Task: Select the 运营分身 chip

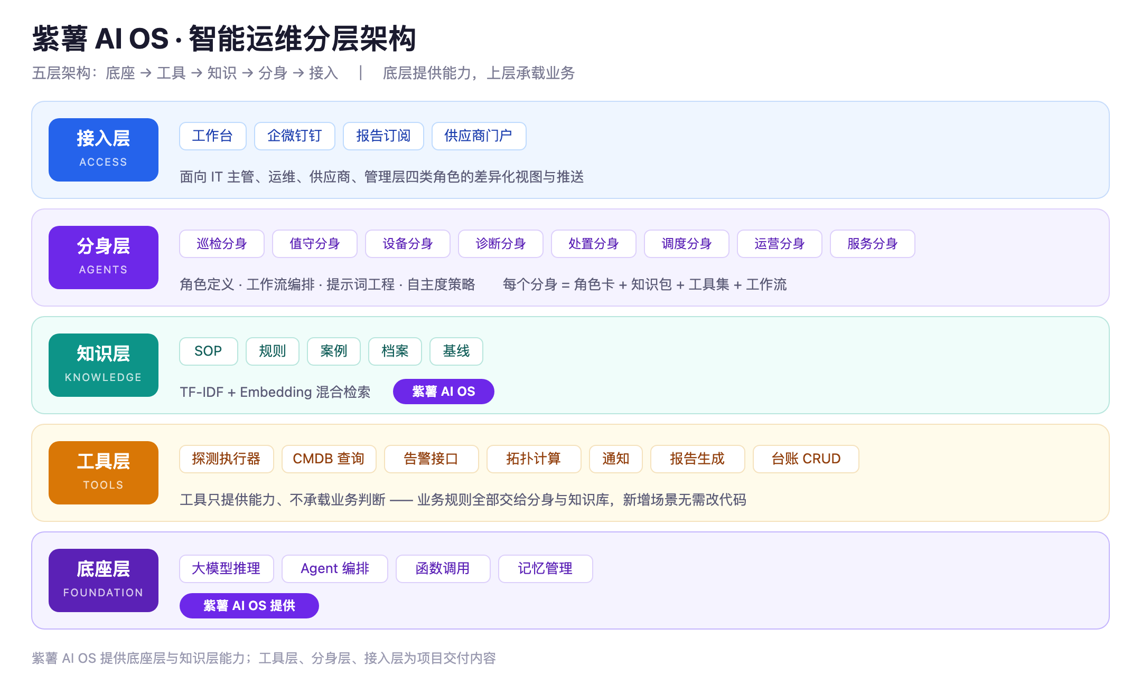Action: tap(780, 244)
